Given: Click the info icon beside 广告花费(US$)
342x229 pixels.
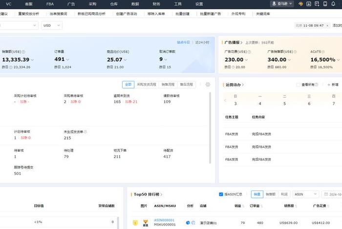Looking at the screenshot, I should tap(249, 52).
